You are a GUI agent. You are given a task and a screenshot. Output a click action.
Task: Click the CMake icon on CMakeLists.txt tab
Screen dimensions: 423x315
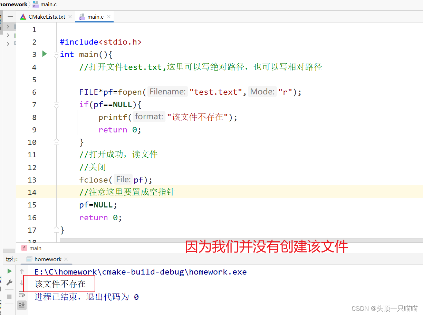(23, 17)
